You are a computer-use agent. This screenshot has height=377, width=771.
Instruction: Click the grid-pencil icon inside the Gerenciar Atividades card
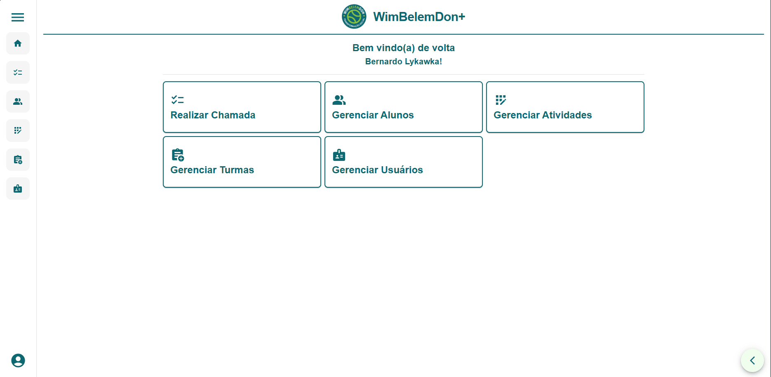pos(501,100)
